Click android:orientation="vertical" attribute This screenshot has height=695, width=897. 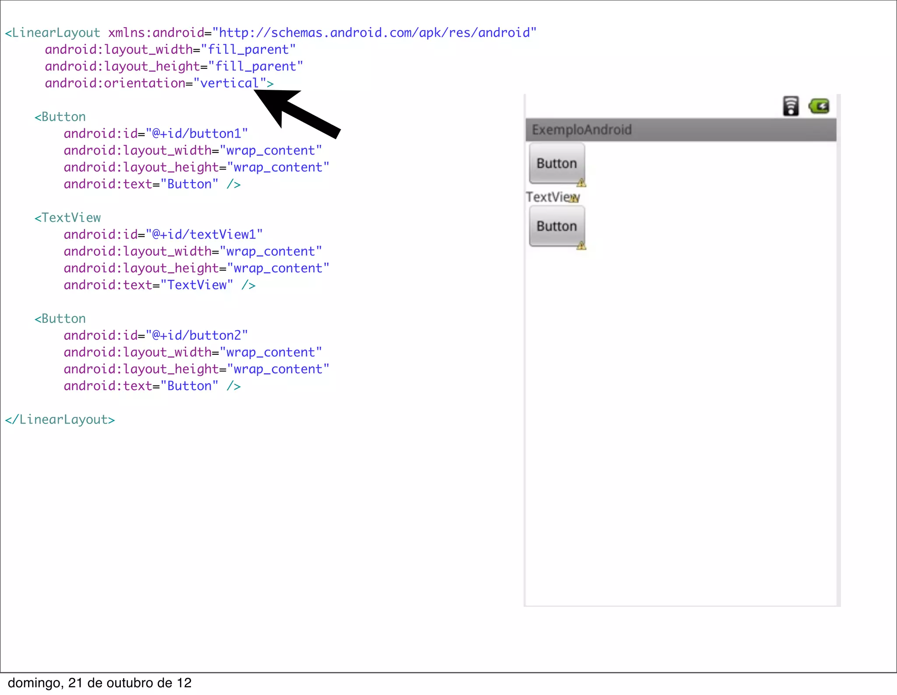(x=155, y=83)
